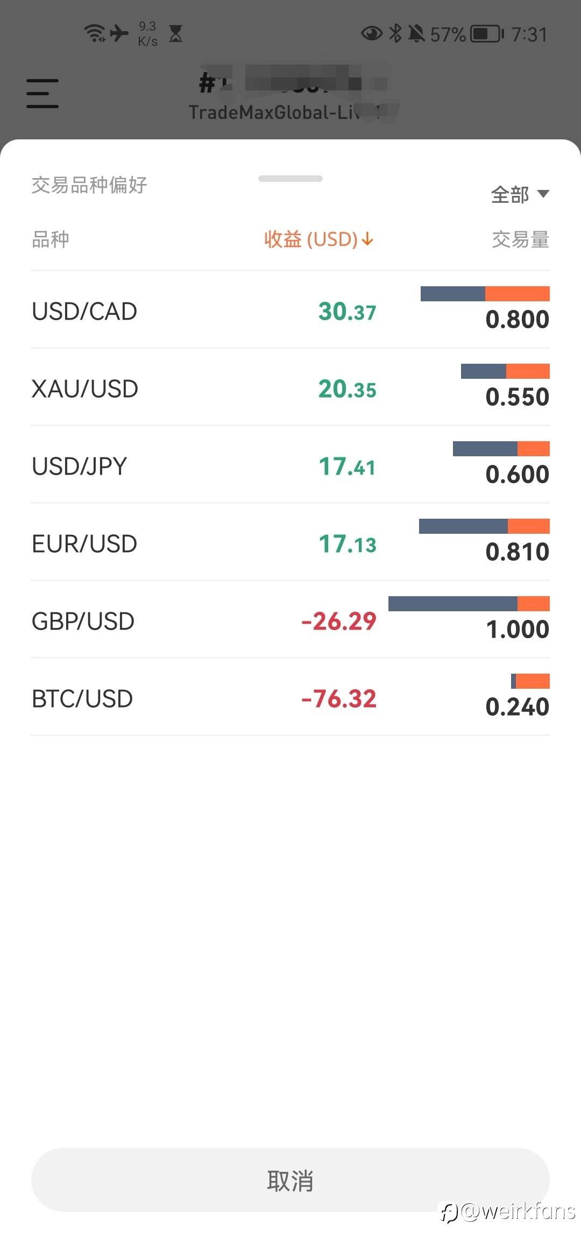Image resolution: width=581 pixels, height=1243 pixels.
Task: Tap the eye comfort icon
Action: (371, 33)
